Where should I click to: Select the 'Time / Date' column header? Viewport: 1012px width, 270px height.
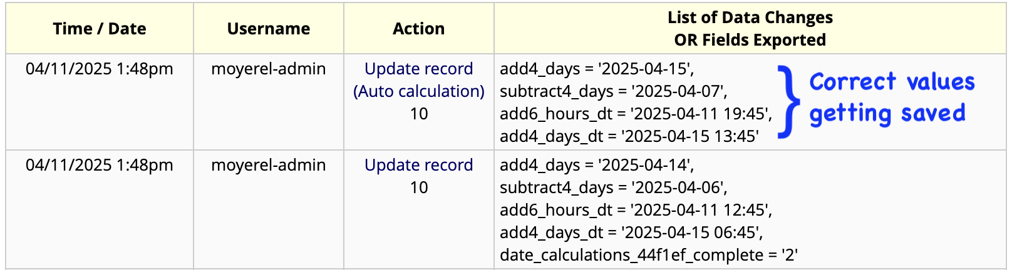click(100, 29)
